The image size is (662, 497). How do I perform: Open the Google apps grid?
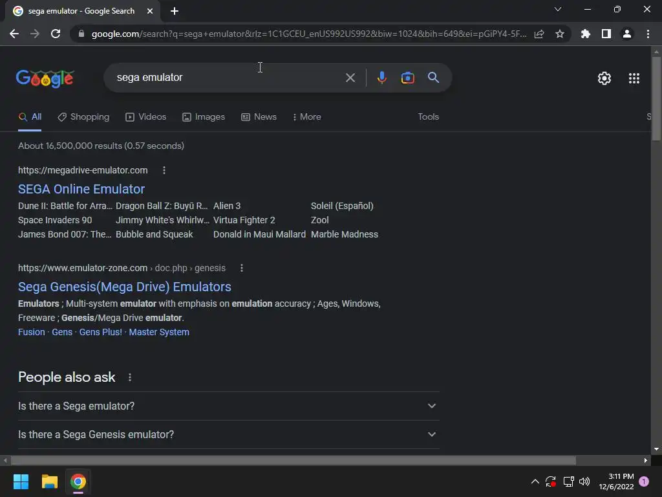click(634, 78)
